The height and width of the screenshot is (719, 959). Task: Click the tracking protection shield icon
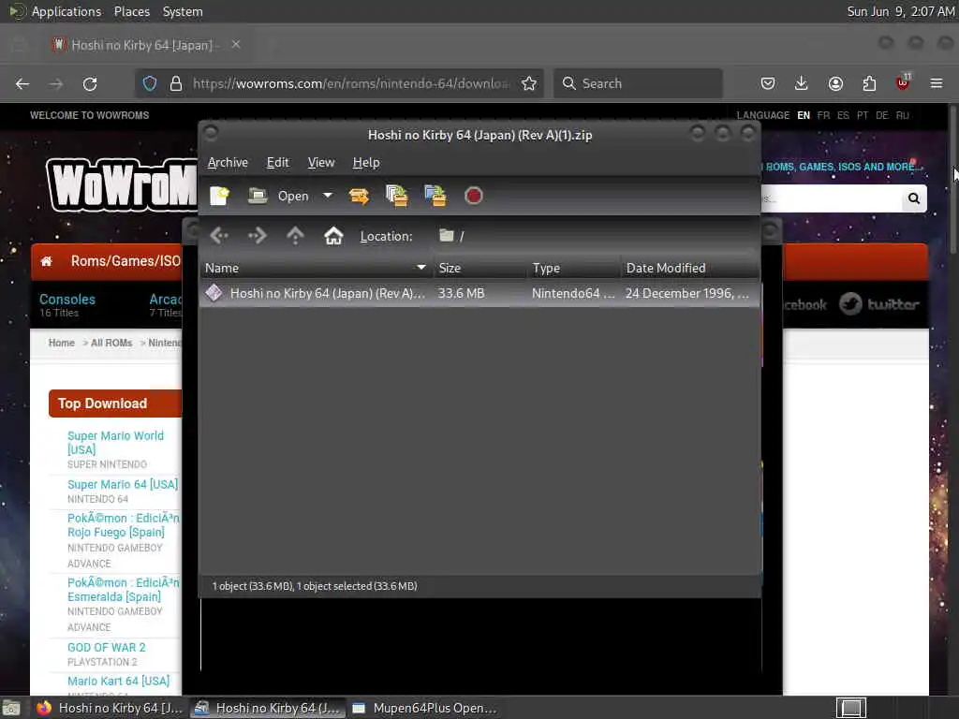150,83
